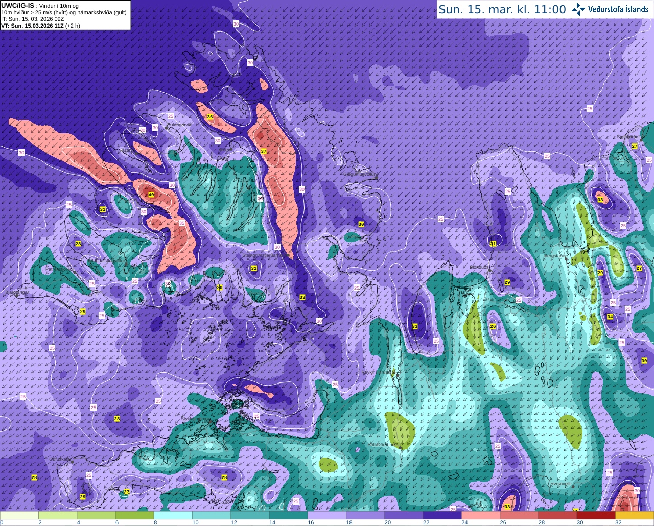Screen dimensions: 654x526
Task: Pick the pale lavender 16–18 legend swatch
Action: click(326, 515)
